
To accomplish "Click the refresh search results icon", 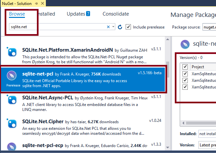I will 120,27.
